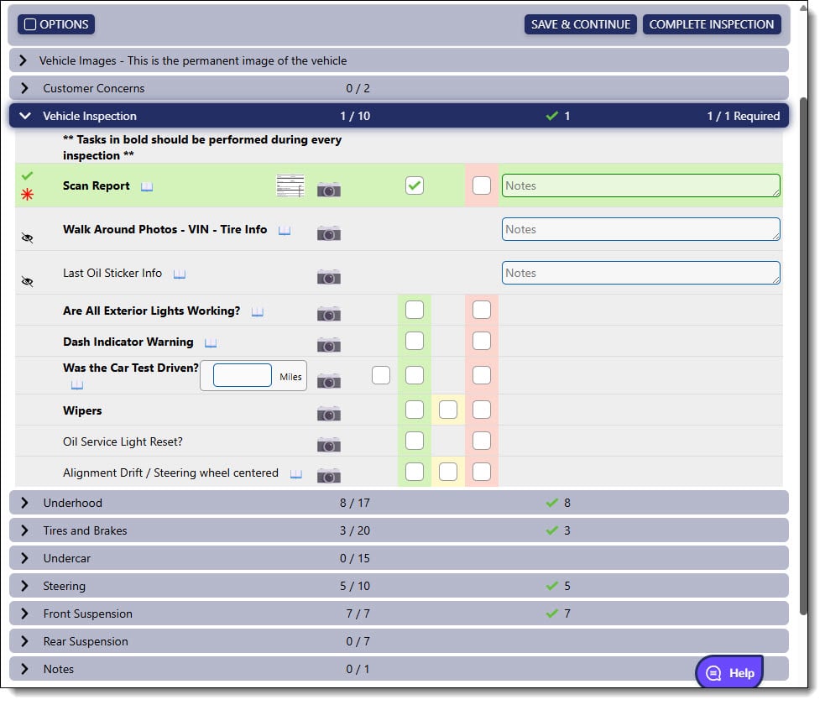The width and height of the screenshot is (825, 705).
Task: Check the red fail checkbox on the Wipers row
Action: (x=482, y=410)
